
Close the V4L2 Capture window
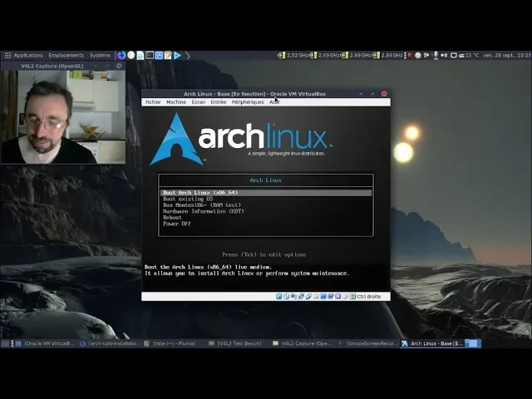pyautogui.click(x=119, y=66)
